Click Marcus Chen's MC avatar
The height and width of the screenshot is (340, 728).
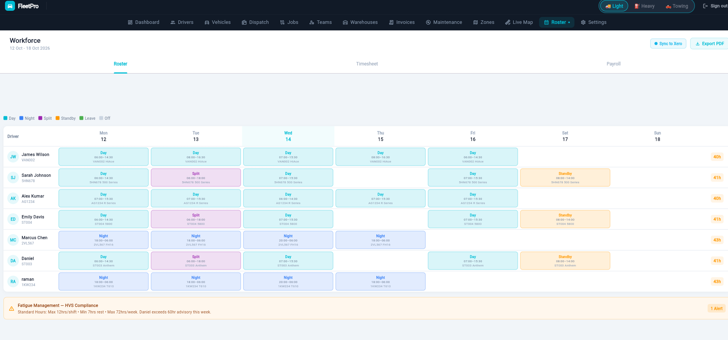(x=13, y=240)
